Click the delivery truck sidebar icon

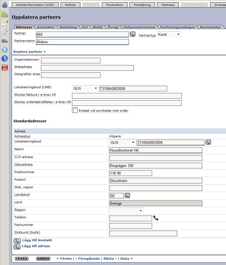click(5, 41)
